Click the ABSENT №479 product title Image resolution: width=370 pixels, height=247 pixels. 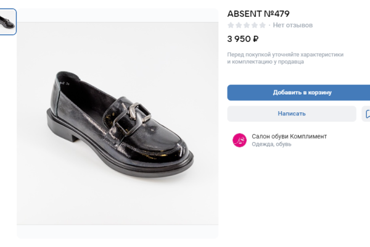click(x=258, y=14)
